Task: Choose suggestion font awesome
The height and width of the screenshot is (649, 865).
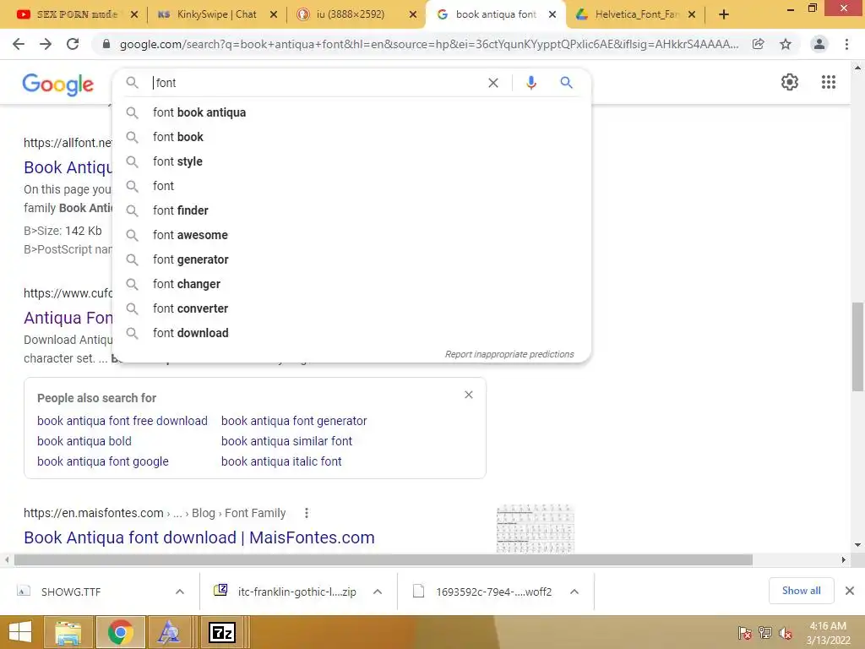Action: click(351, 235)
